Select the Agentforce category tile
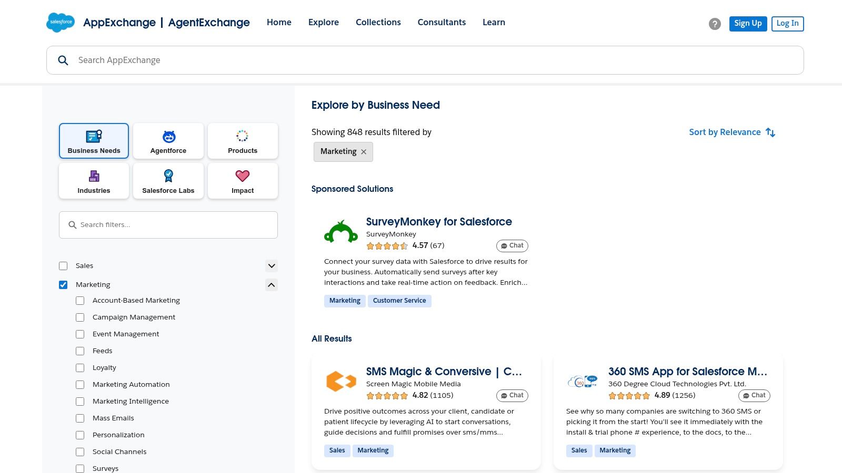This screenshot has height=473, width=842. tap(168, 141)
